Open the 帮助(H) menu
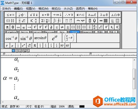 tap(93, 9)
